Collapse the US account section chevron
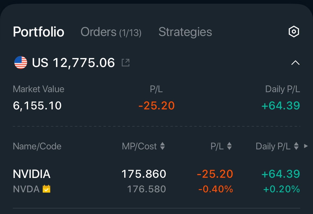Screen dimensions: 313x214 (x=295, y=63)
